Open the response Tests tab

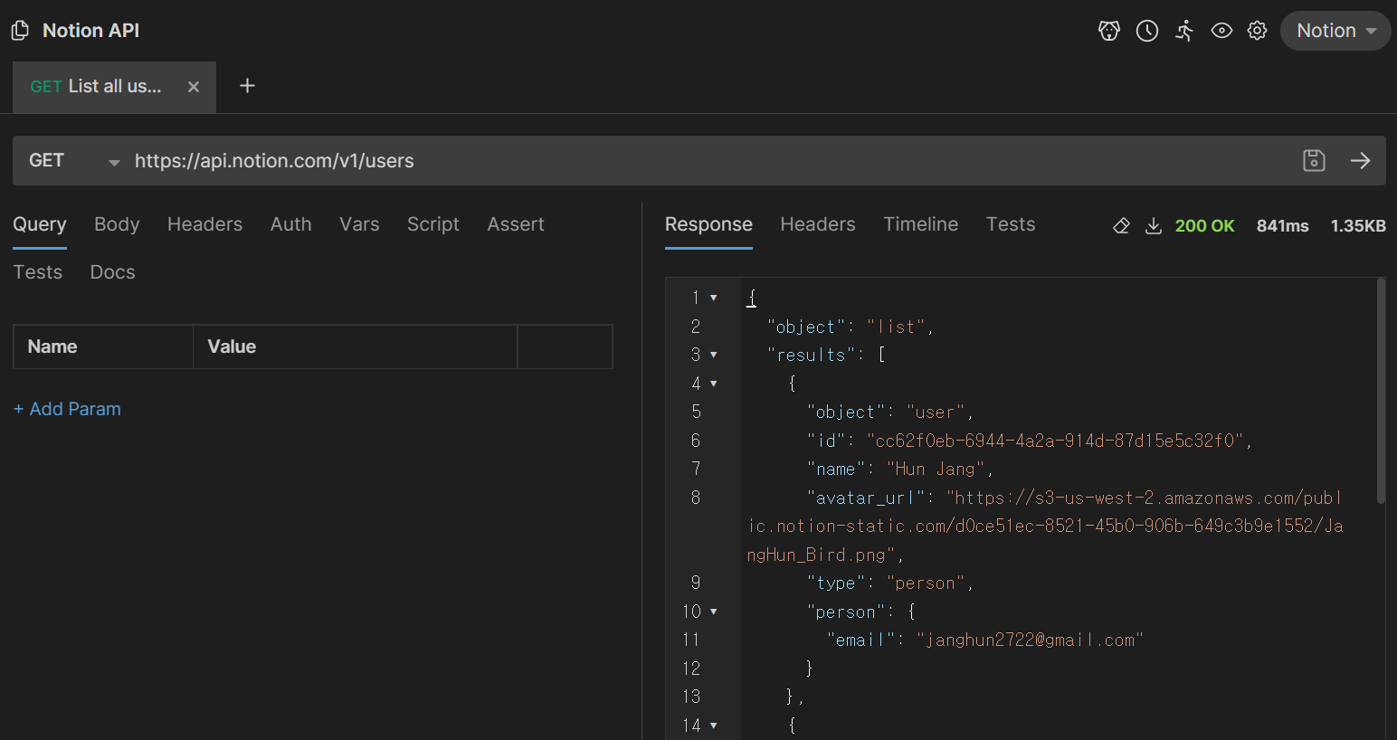1011,224
